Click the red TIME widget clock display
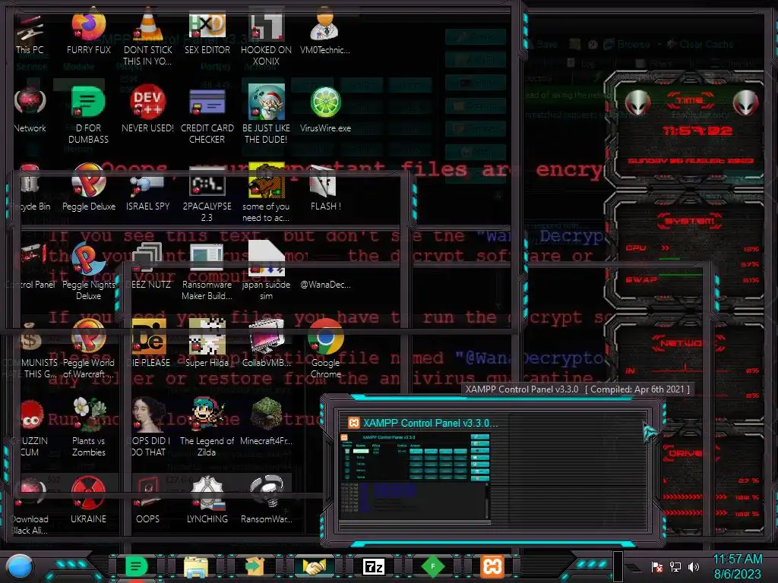 coord(697,131)
